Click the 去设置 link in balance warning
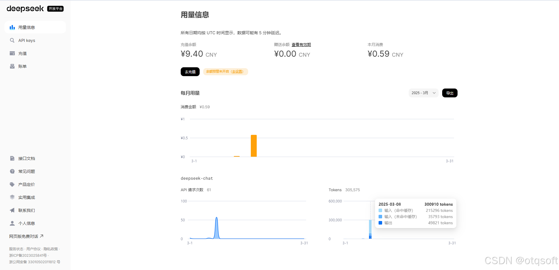This screenshot has height=270, width=559. click(237, 72)
